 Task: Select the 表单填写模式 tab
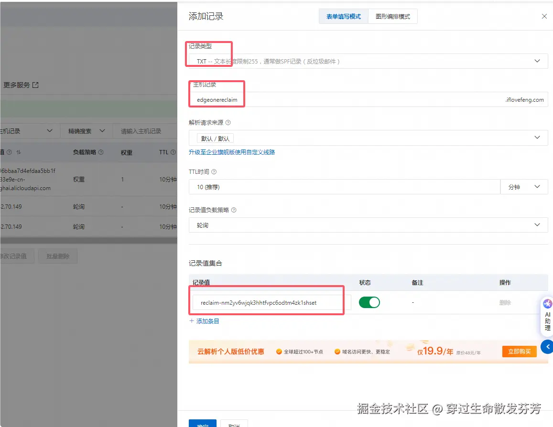pyautogui.click(x=343, y=16)
